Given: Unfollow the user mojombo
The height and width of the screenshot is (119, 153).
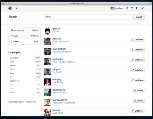Looking at the screenshot, I should [x=137, y=60].
